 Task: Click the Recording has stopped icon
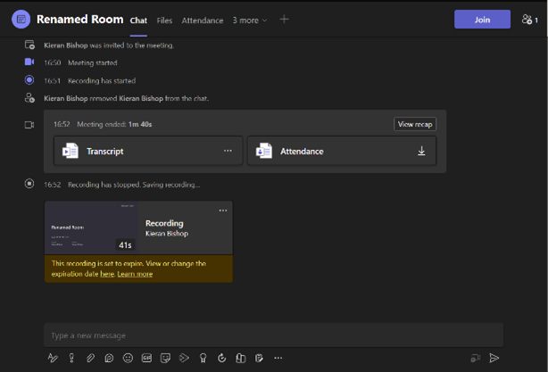[x=29, y=184]
